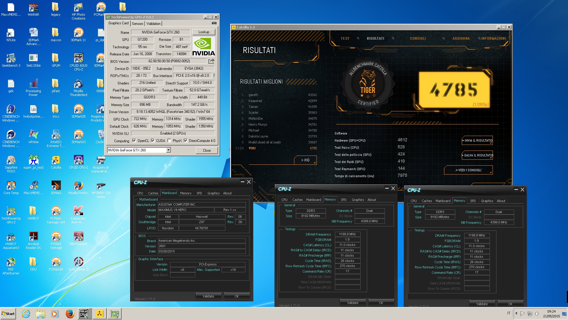Open Geekbench 3 desktop icon
Image resolution: width=568 pixels, height=320 pixels.
click(11, 60)
